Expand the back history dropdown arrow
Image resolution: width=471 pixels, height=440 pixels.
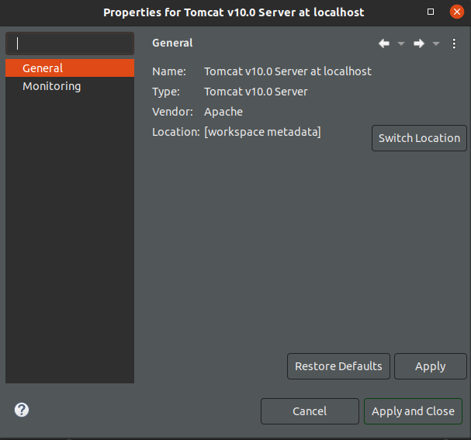pyautogui.click(x=401, y=43)
